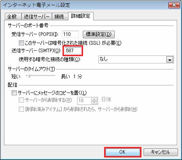
Task: Click the 標準設定 button
Action: [99, 34]
